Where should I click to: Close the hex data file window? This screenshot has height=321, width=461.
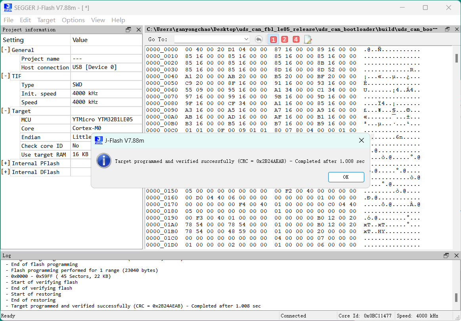coord(457,29)
